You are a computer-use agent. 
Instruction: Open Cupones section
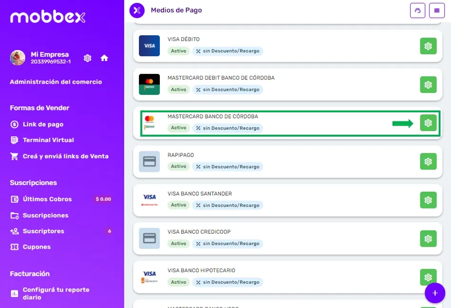coord(30,247)
